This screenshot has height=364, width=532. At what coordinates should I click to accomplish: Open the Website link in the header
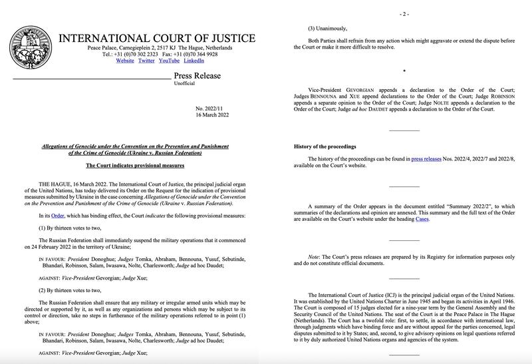coord(125,61)
